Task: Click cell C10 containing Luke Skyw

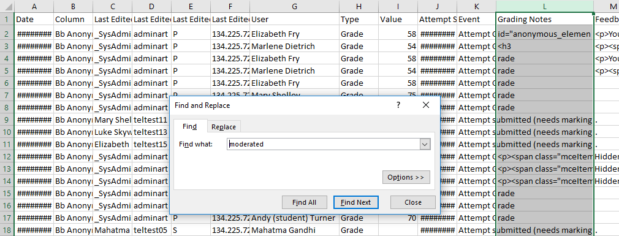Action: click(x=113, y=132)
